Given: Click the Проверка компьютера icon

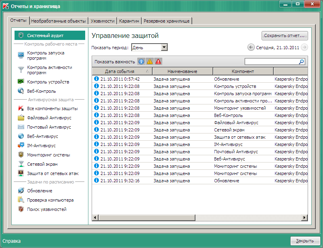Looking at the screenshot, I should coord(21,200).
